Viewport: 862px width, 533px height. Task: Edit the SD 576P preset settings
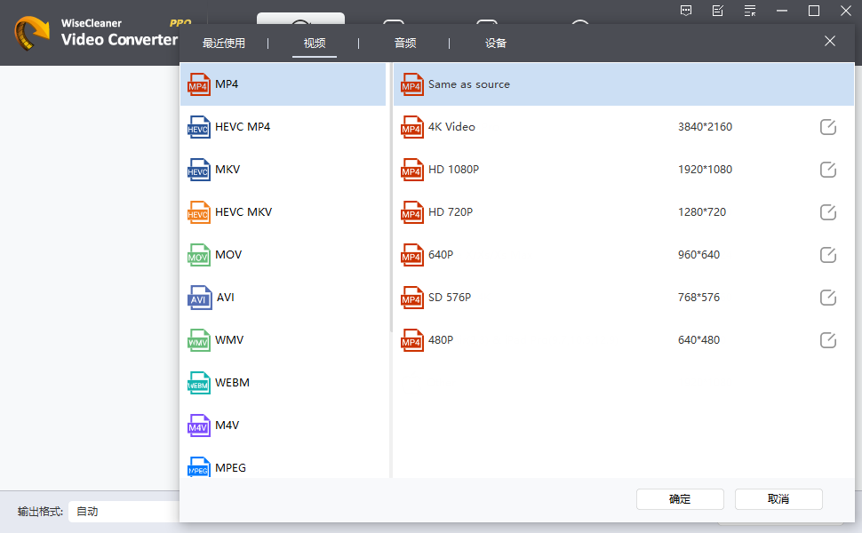(x=828, y=298)
